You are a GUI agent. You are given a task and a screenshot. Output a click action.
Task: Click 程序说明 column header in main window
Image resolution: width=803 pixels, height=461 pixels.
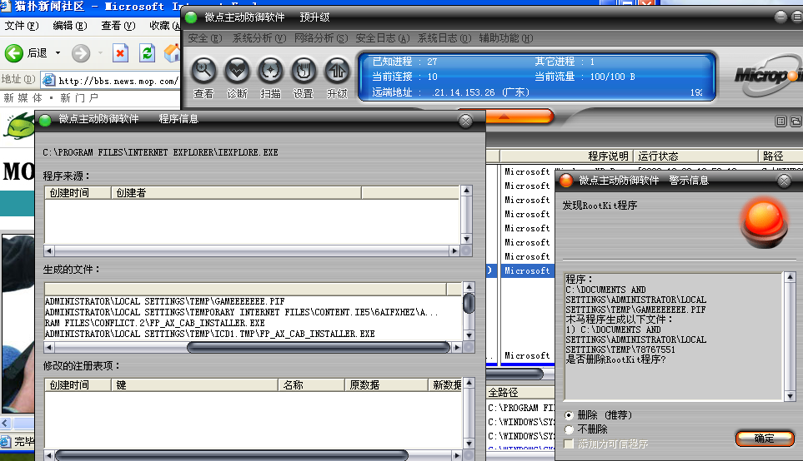[567, 156]
